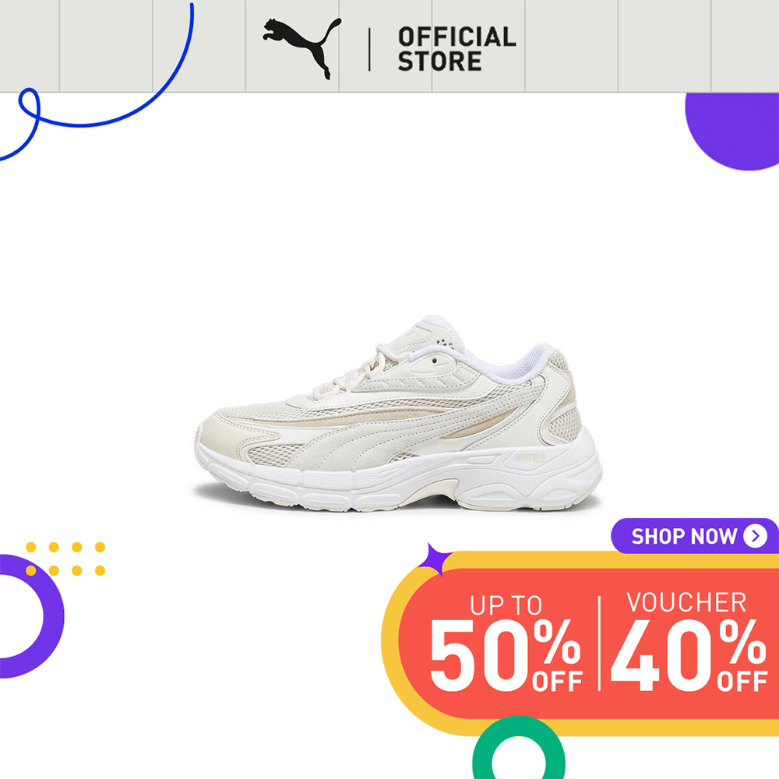Select the OFFICIAL STORE text
Image resolution: width=779 pixels, height=779 pixels.
[456, 49]
